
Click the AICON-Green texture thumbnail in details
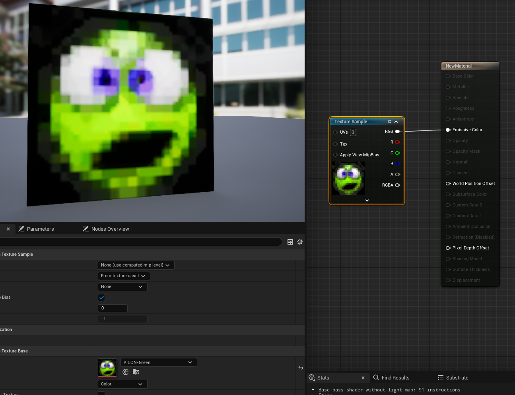point(107,368)
